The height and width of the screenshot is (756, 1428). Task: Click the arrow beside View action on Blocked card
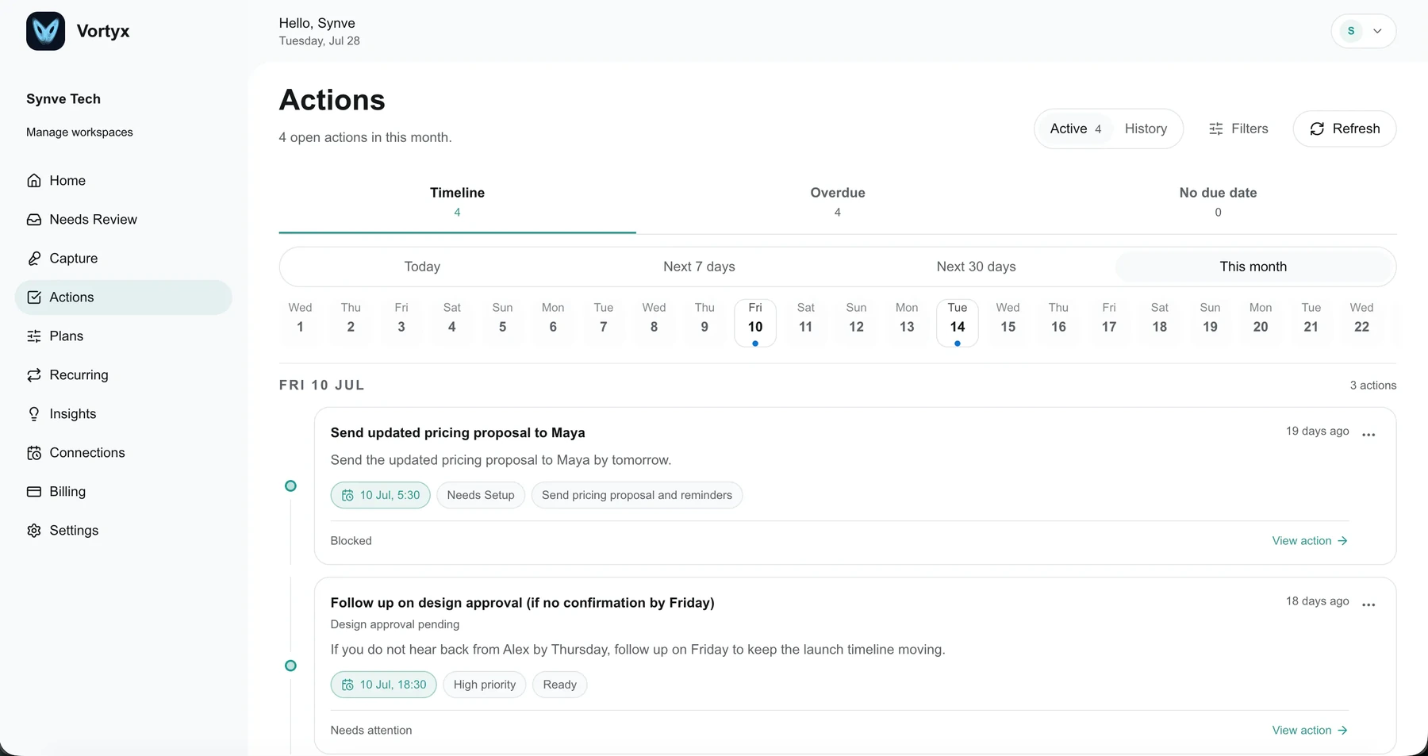pos(1342,541)
